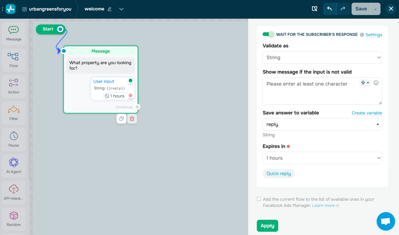The image size is (399, 235).
Task: Select the Action block from sidebar
Action: click(13, 86)
